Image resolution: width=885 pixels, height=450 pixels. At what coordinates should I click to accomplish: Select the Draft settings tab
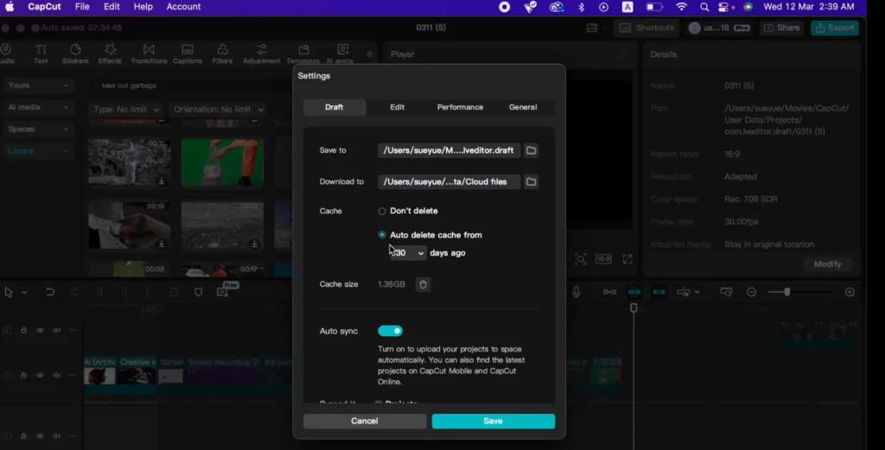pos(334,107)
